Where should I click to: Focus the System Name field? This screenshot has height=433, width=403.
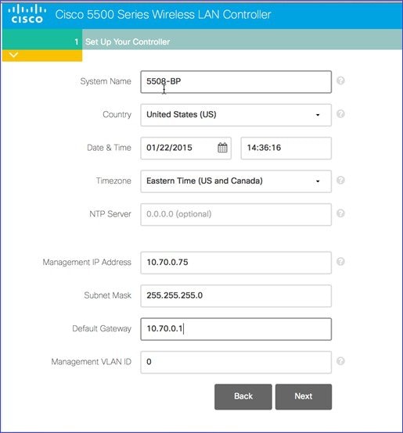pyautogui.click(x=236, y=82)
